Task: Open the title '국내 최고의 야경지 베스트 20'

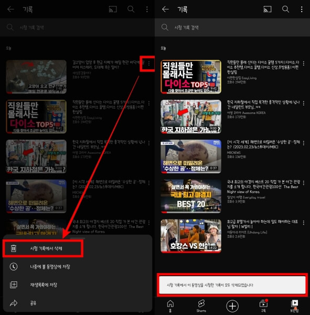Action: [x=263, y=186]
